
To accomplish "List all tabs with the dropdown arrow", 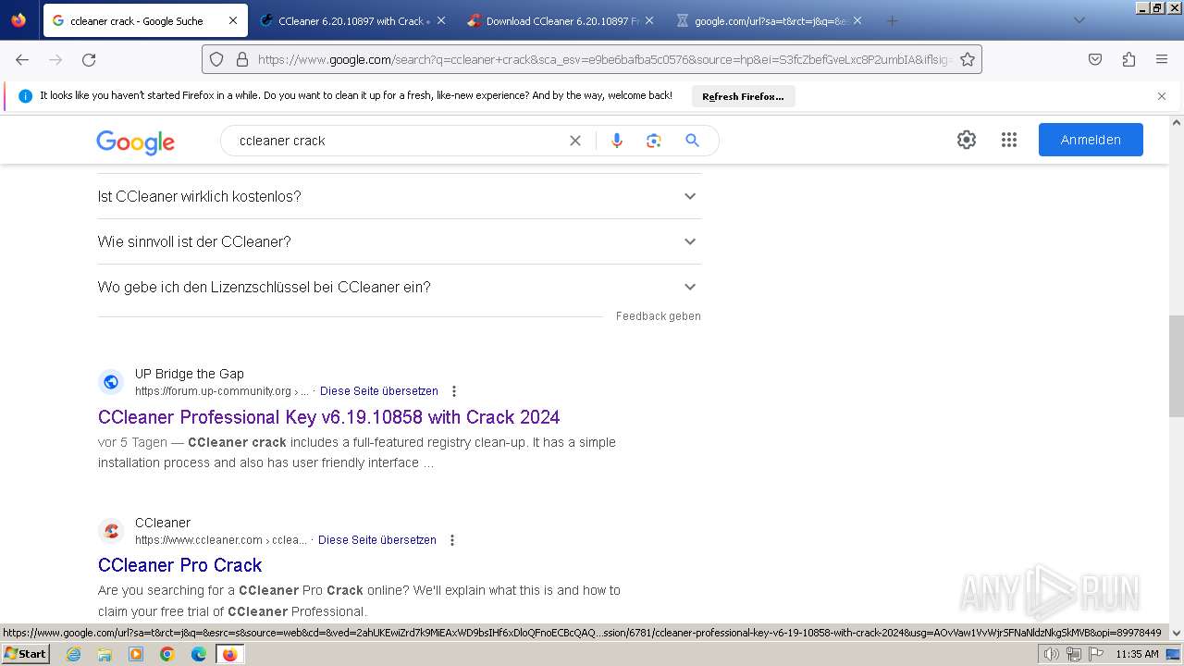I will click(1079, 20).
